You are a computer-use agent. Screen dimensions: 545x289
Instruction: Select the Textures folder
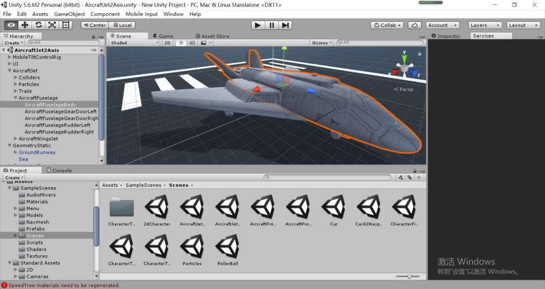[x=37, y=256]
